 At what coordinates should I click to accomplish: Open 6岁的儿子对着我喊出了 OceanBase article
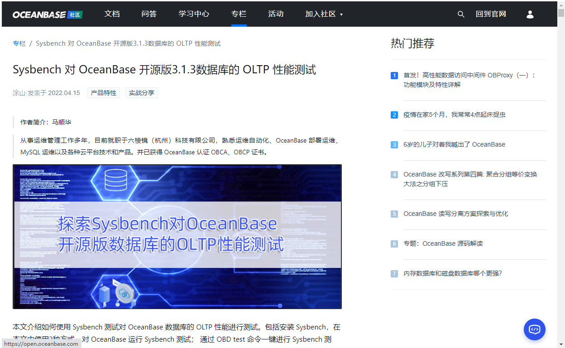pyautogui.click(x=454, y=145)
